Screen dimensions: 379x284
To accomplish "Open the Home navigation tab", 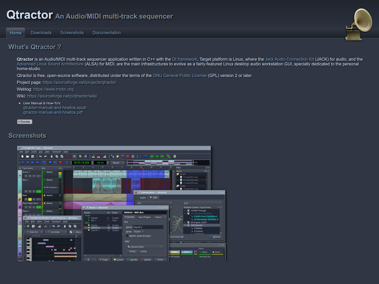I will point(16,33).
